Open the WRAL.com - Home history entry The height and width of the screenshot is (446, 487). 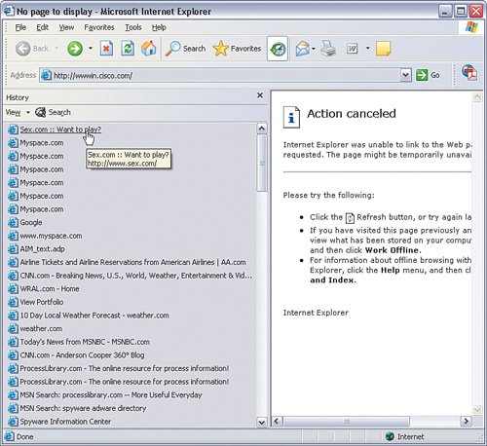pyautogui.click(x=50, y=288)
